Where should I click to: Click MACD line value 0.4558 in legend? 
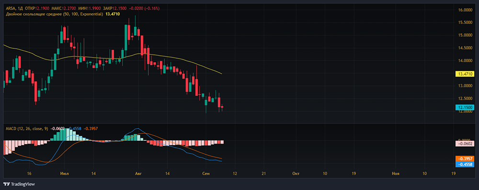click(x=75, y=129)
